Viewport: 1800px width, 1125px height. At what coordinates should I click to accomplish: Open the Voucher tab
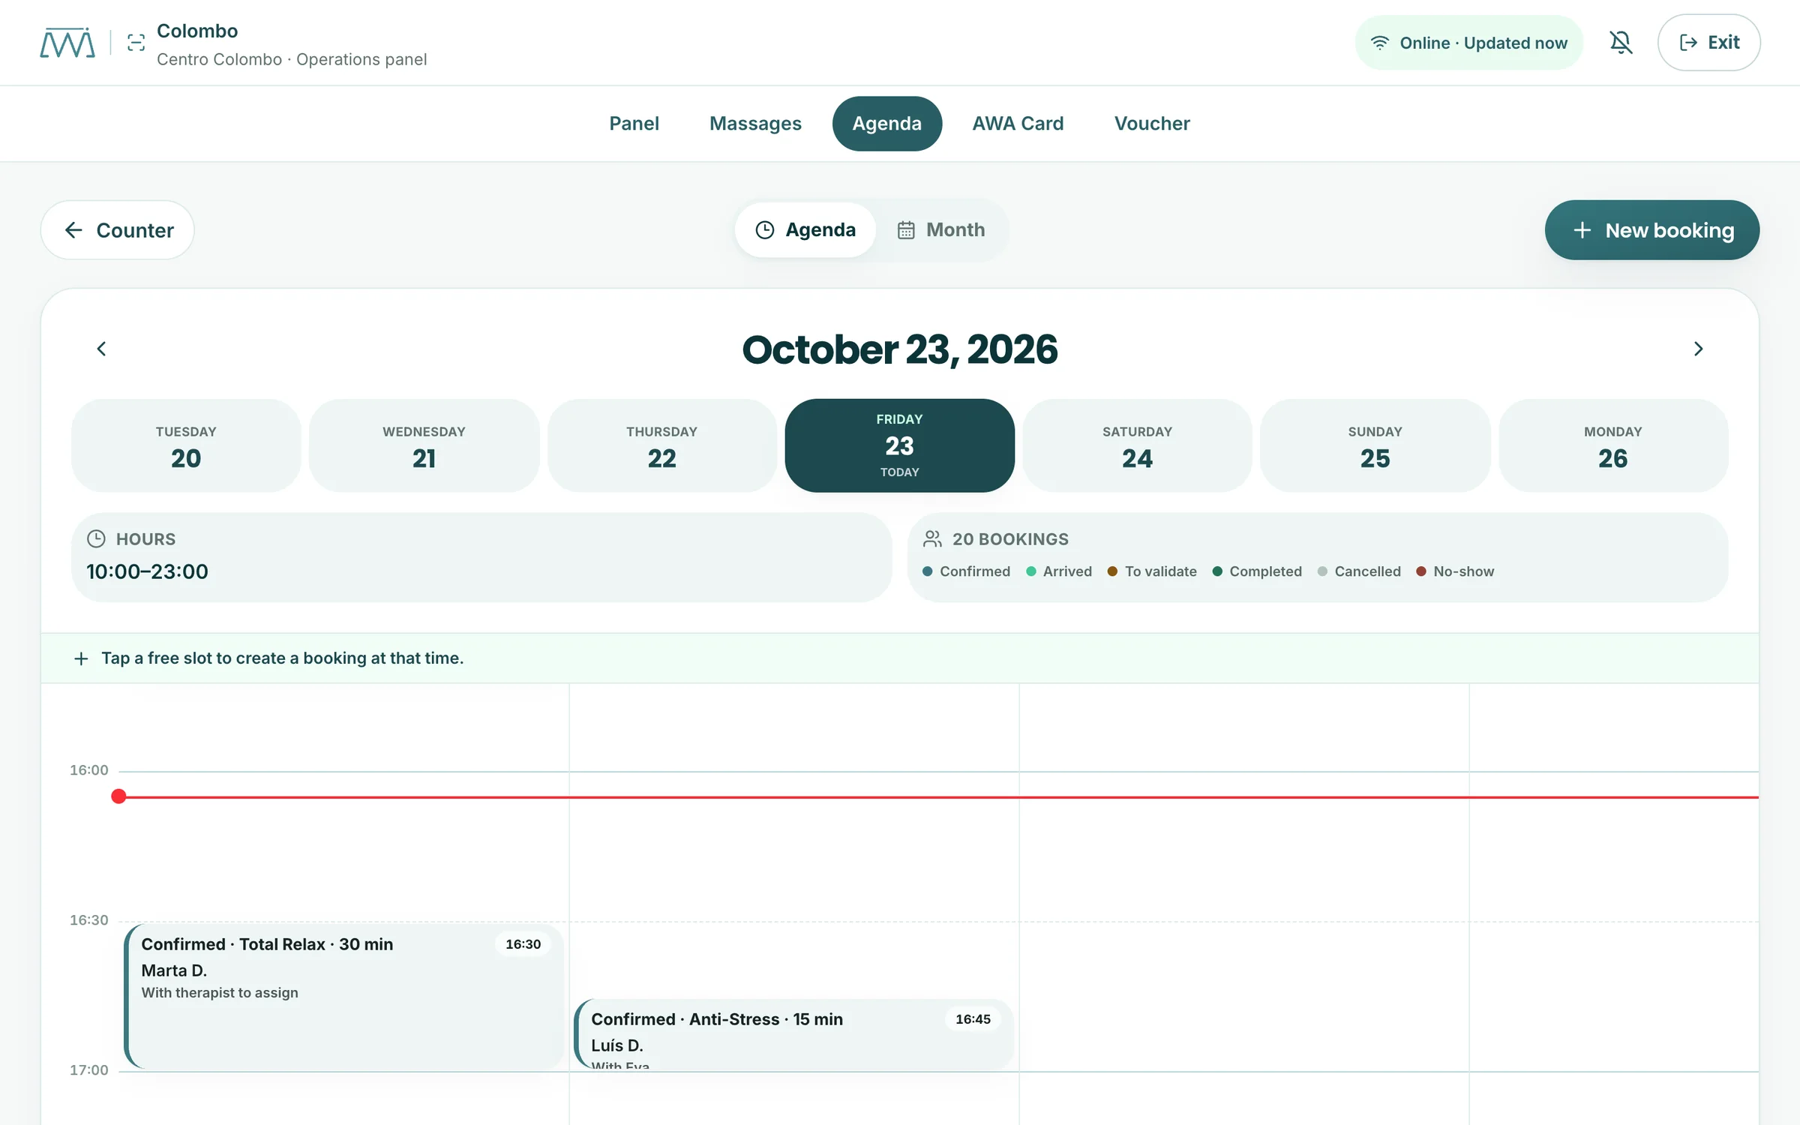1152,124
